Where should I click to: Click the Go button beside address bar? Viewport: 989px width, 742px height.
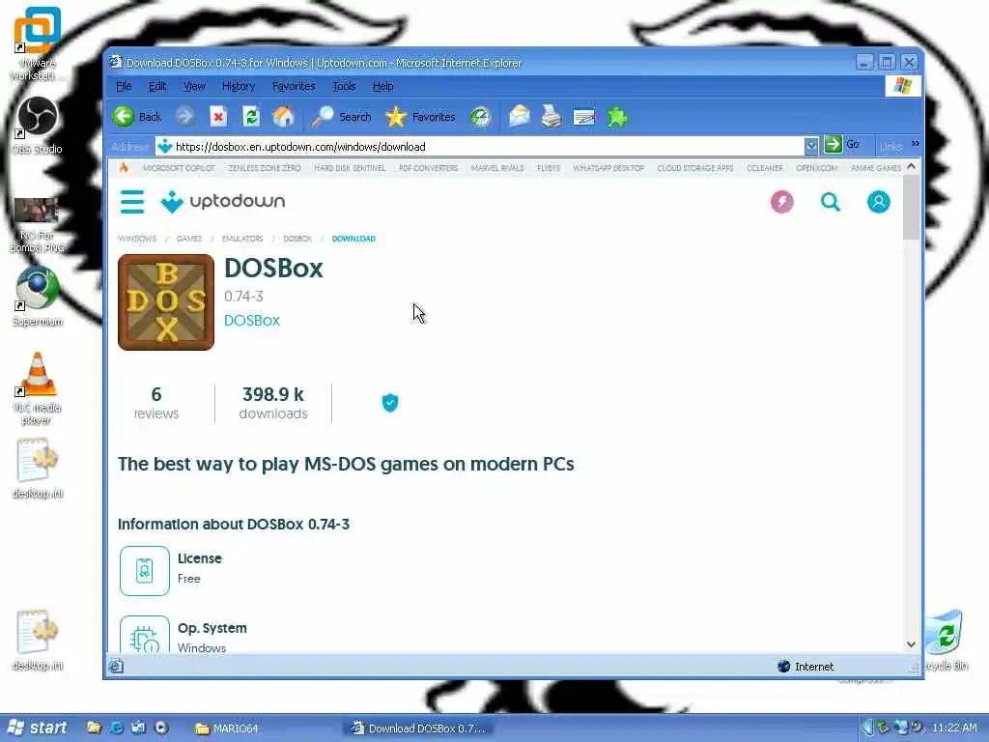point(842,145)
